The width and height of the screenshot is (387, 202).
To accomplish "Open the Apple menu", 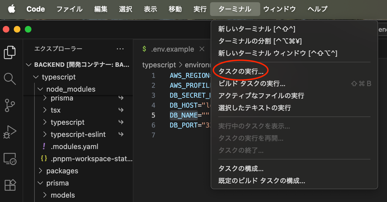I will [x=12, y=9].
